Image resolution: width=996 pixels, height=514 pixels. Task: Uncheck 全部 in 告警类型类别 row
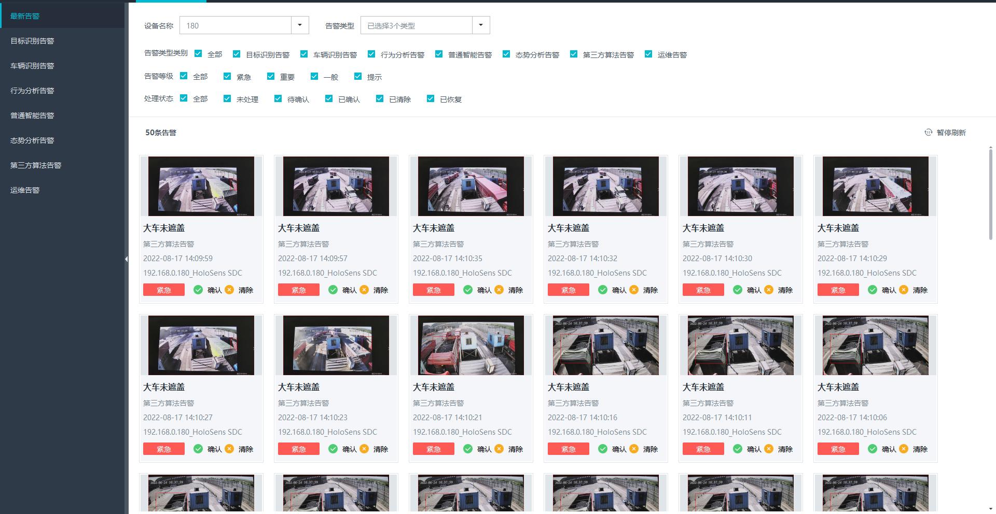point(198,53)
